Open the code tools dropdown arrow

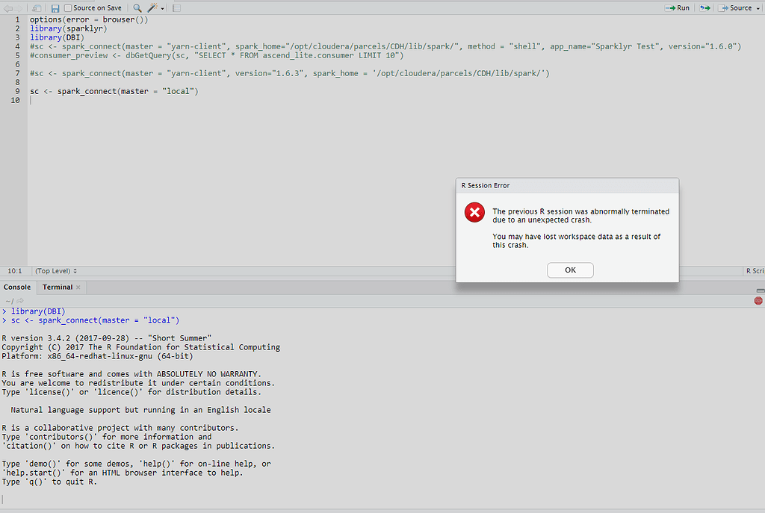pyautogui.click(x=161, y=7)
